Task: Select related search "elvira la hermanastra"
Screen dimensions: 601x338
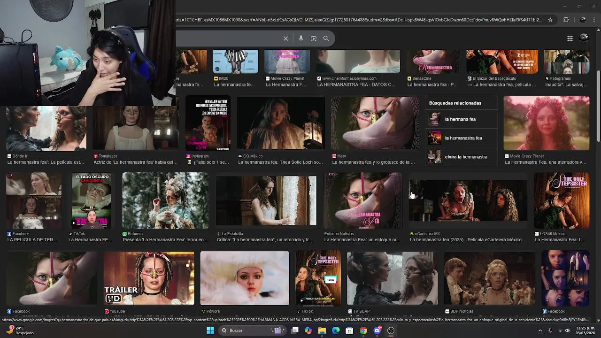Action: click(461, 157)
